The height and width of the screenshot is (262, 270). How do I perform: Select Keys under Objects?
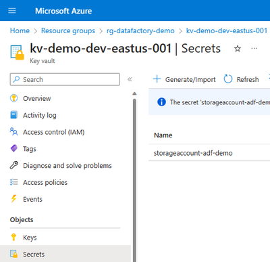click(30, 238)
